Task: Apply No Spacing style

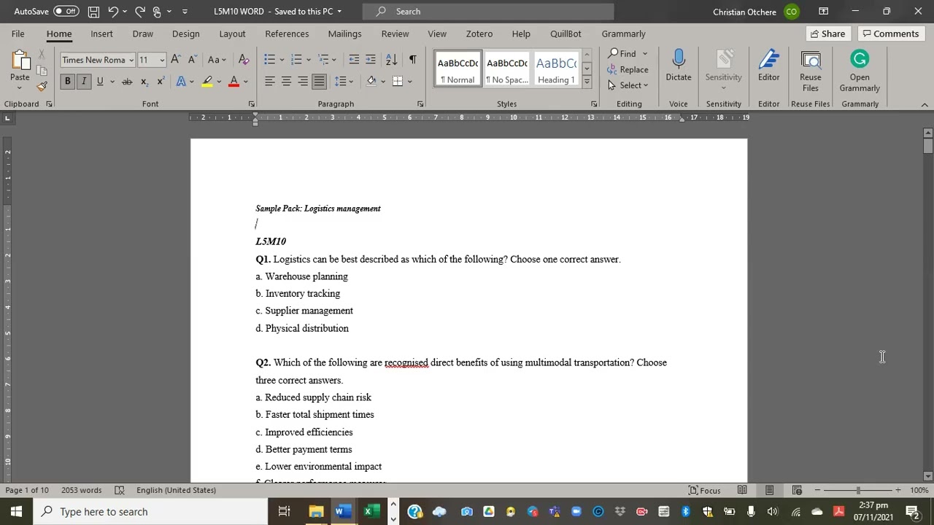Action: (x=507, y=69)
